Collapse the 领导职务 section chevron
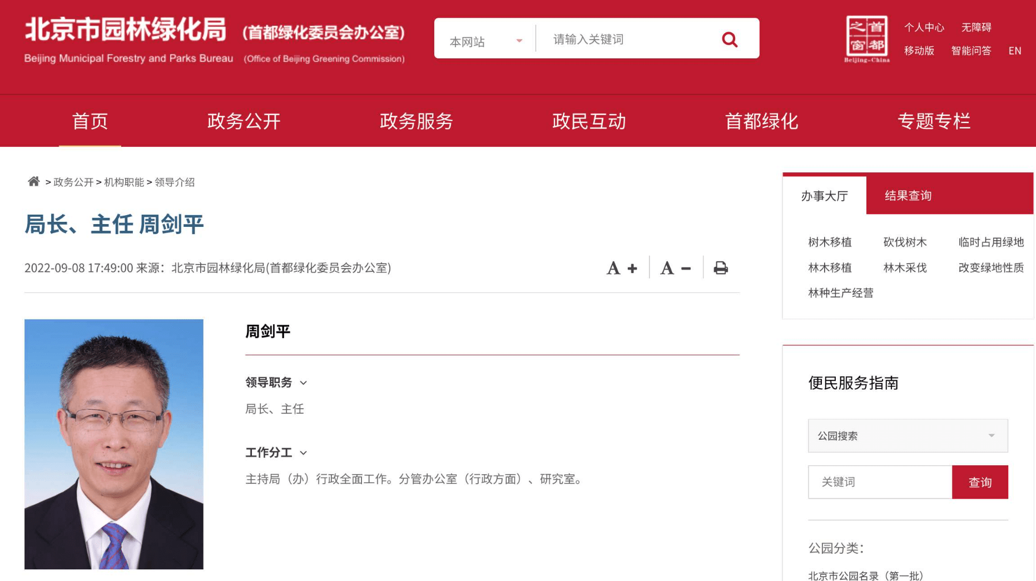 click(x=304, y=383)
